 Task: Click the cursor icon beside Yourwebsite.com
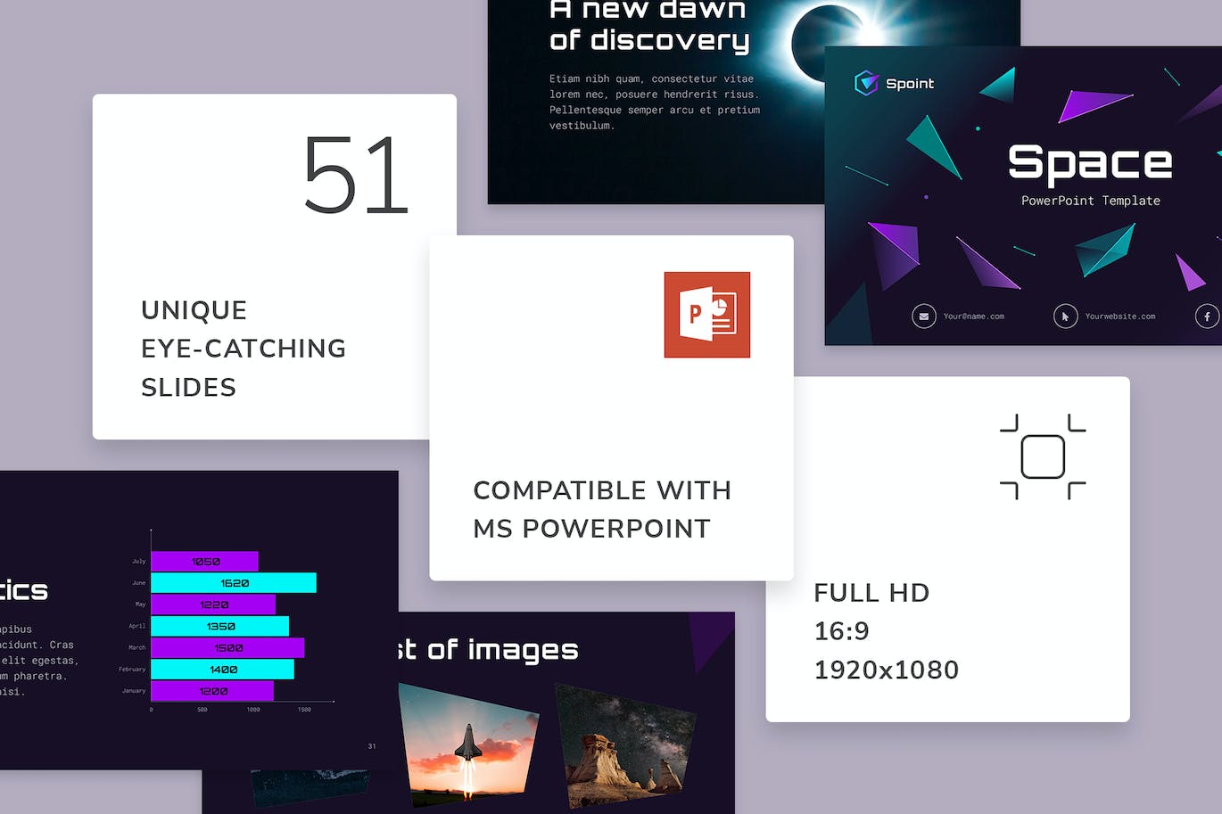[x=1065, y=317]
